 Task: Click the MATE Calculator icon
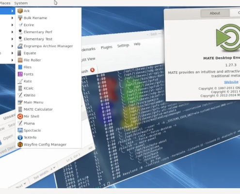[20, 109]
